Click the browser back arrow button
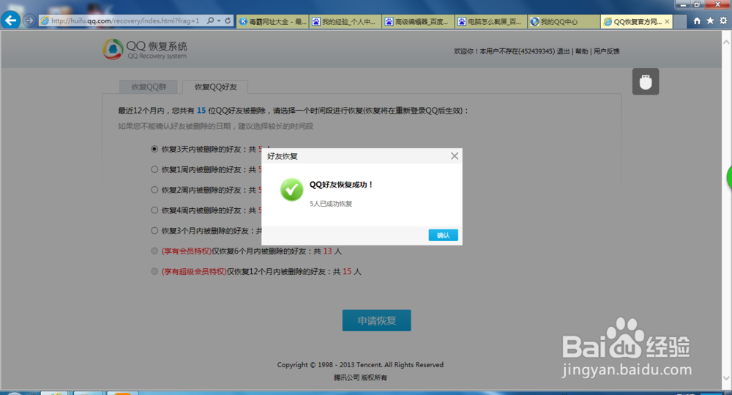 (10, 20)
